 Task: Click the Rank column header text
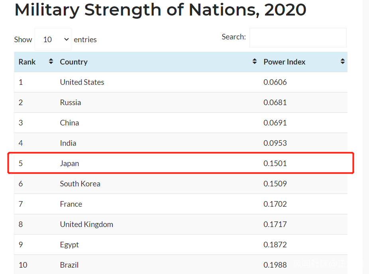point(27,62)
